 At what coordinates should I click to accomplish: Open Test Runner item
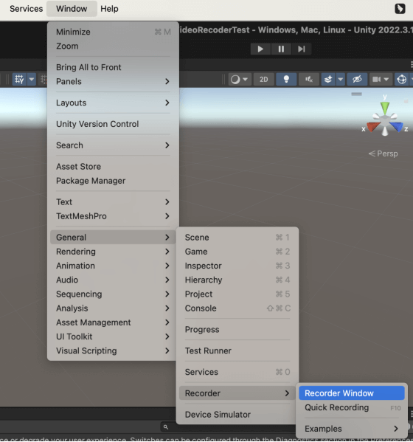[x=237, y=351]
